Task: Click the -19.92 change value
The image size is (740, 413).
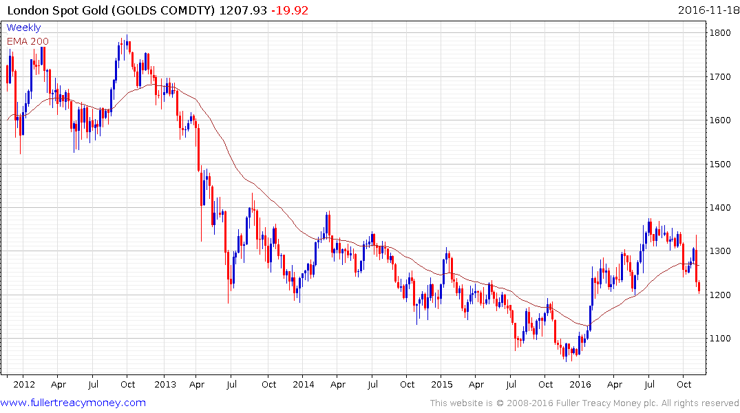Action: (x=290, y=10)
